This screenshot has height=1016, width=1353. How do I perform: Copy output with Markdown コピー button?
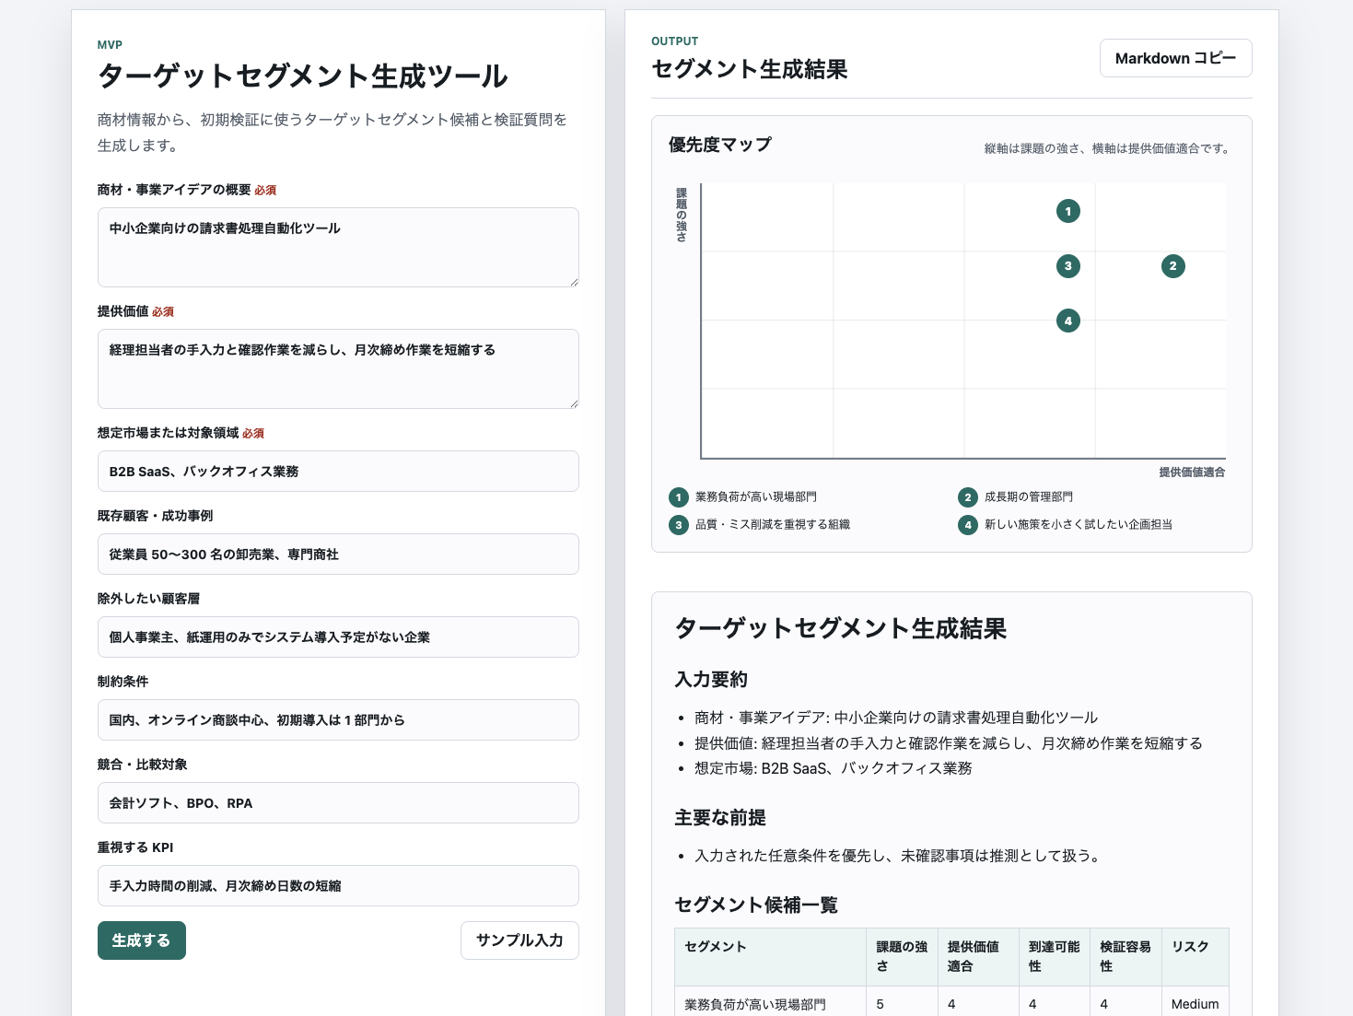tap(1175, 58)
